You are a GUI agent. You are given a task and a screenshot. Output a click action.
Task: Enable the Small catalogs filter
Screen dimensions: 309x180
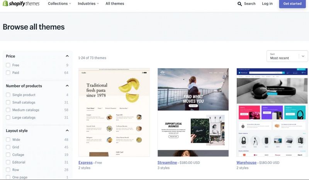pos(8,102)
